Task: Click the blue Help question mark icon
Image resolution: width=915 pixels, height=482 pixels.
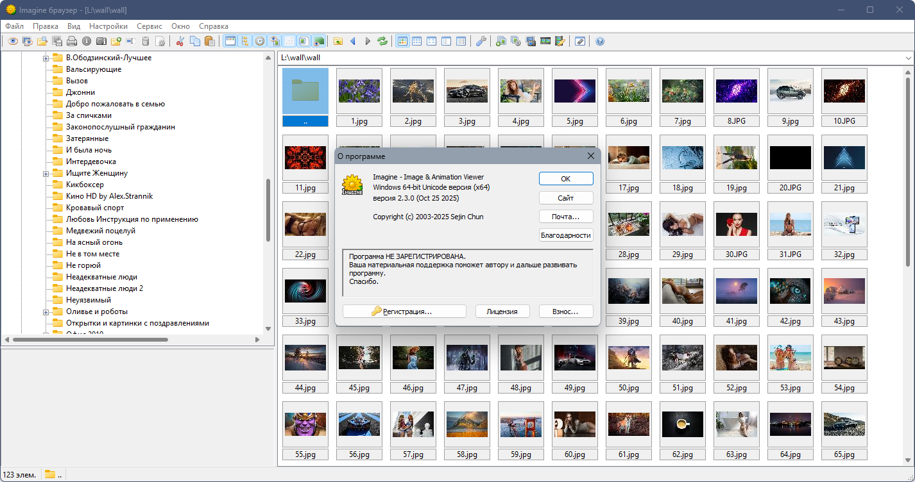Action: [x=600, y=41]
